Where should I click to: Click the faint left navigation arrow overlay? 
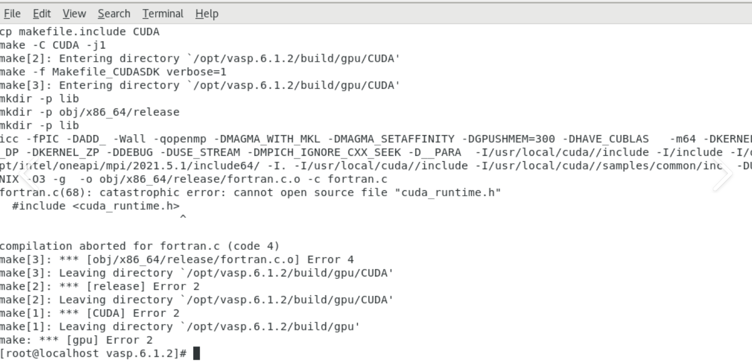click(x=27, y=172)
